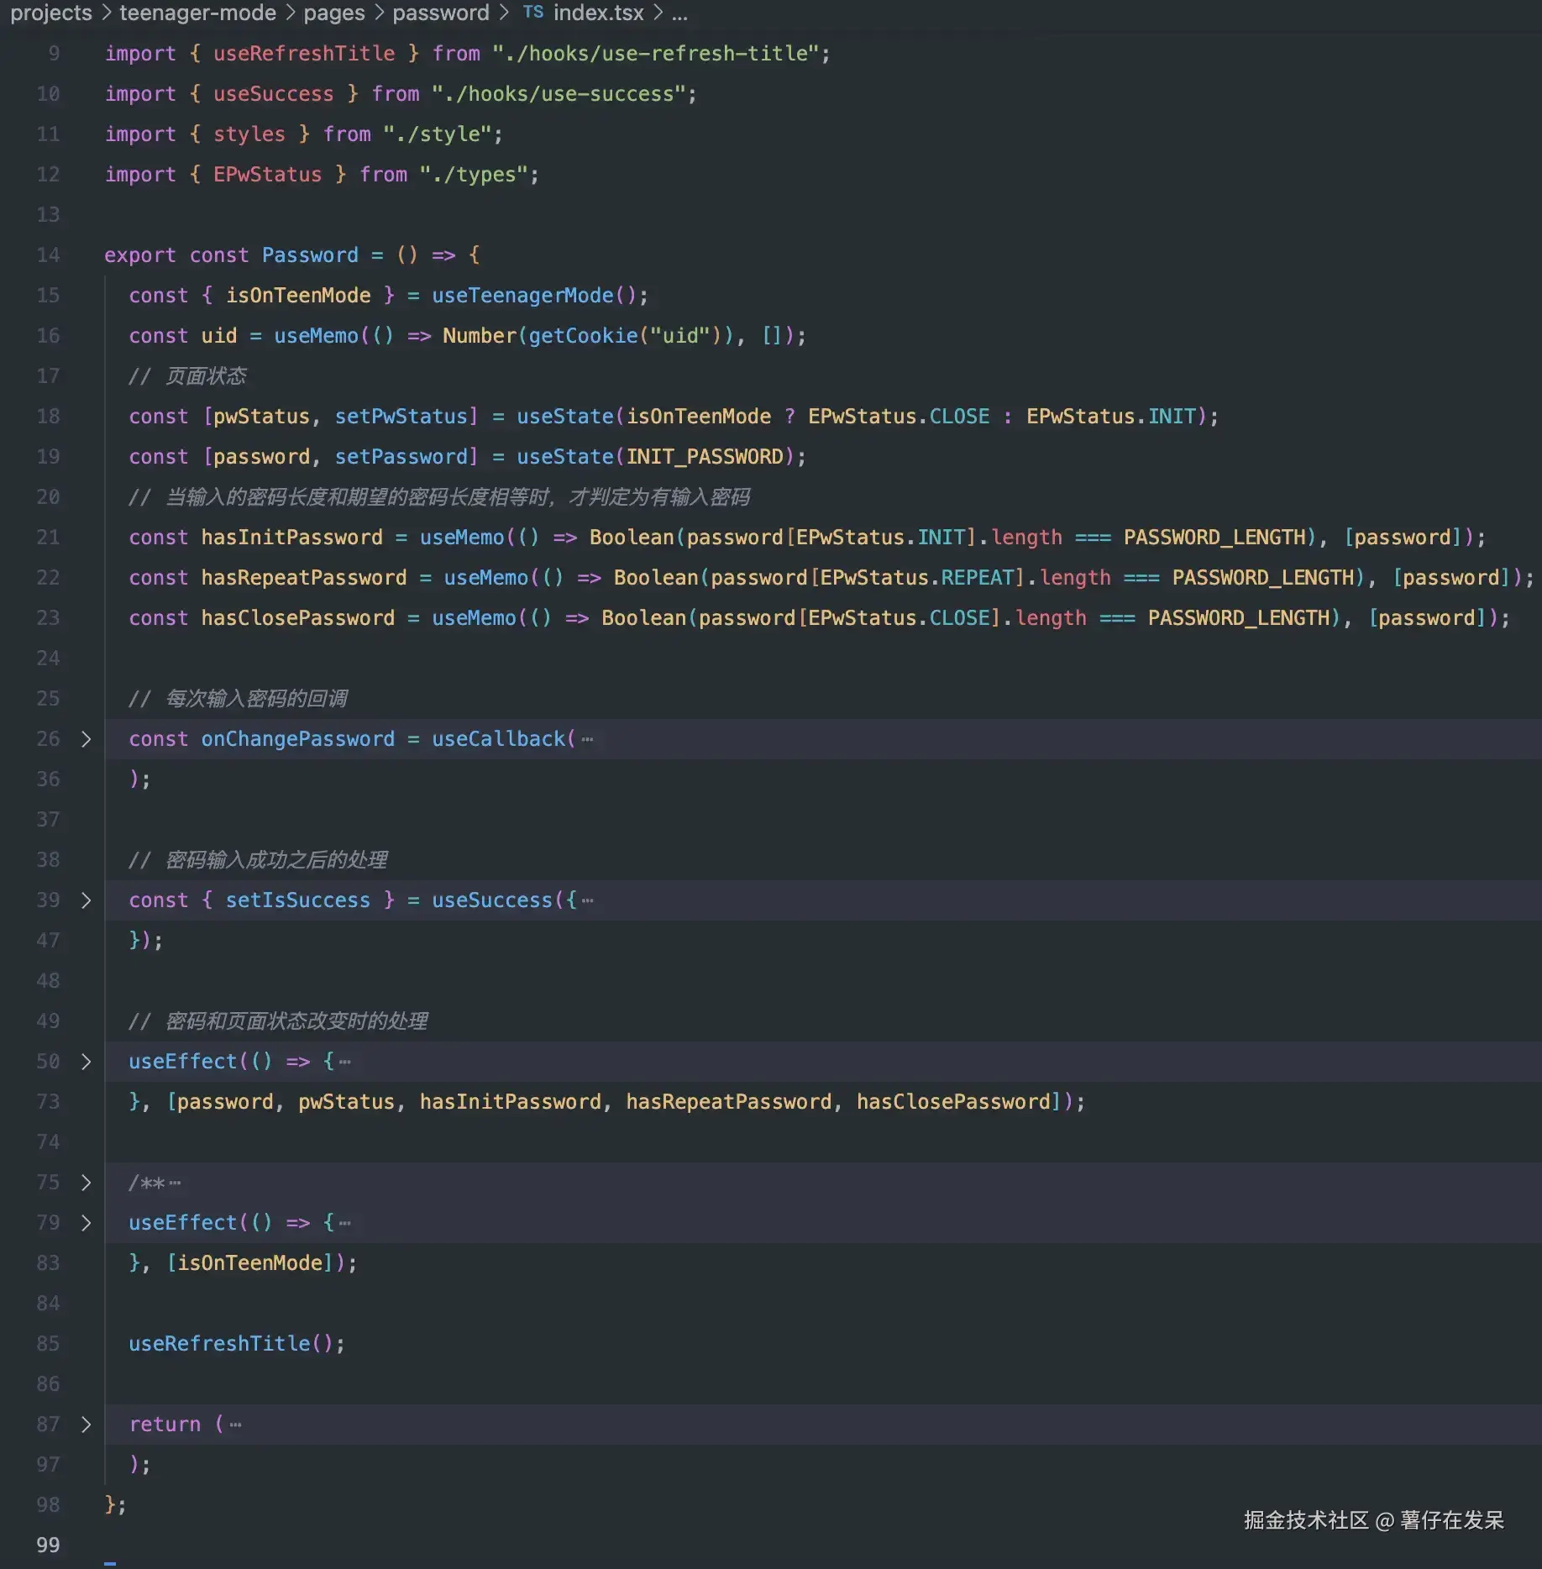Click "./hooks/use-refresh-title" import path
Screen dimensions: 1542x1569
click(656, 54)
